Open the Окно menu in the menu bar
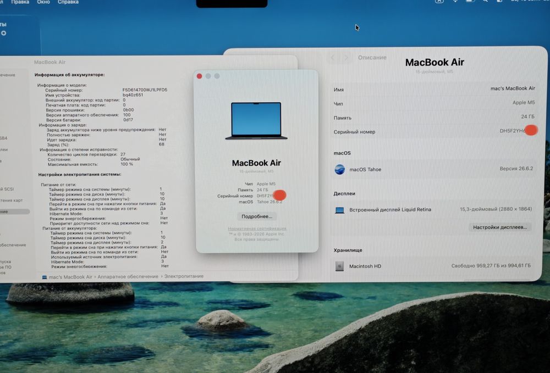The height and width of the screenshot is (373, 550). pyautogui.click(x=43, y=2)
